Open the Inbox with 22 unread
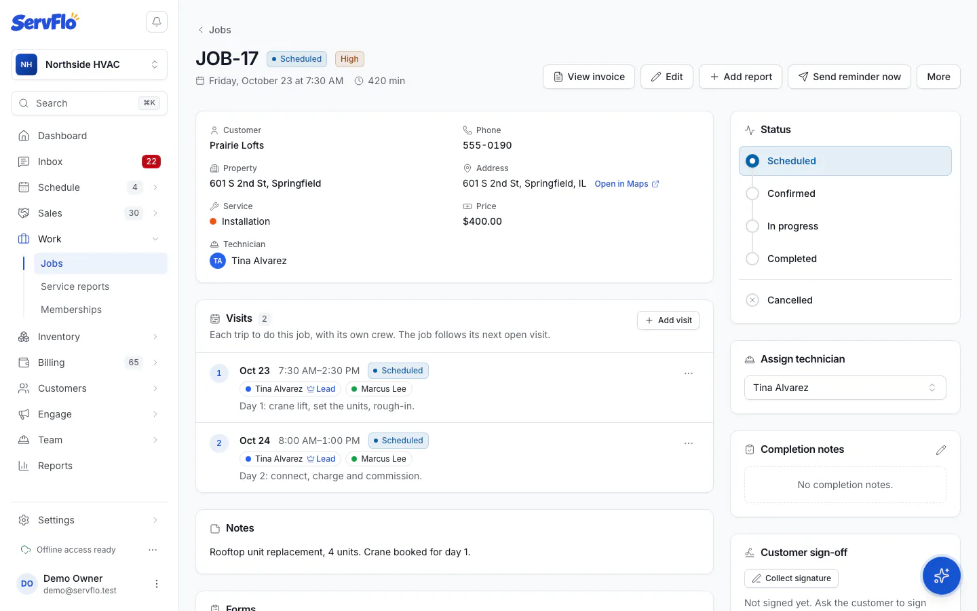Screen dimensions: 977x611 (89, 162)
